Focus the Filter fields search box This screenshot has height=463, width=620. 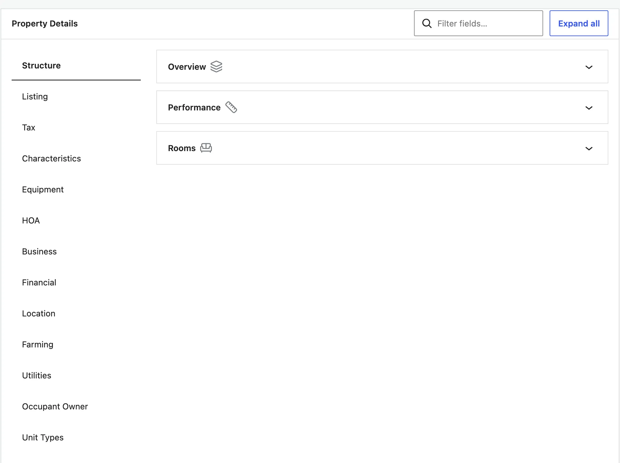pos(479,23)
